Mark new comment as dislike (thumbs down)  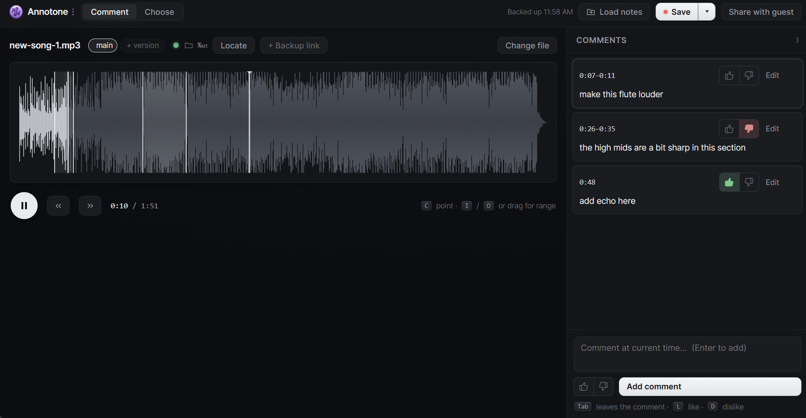tap(603, 387)
